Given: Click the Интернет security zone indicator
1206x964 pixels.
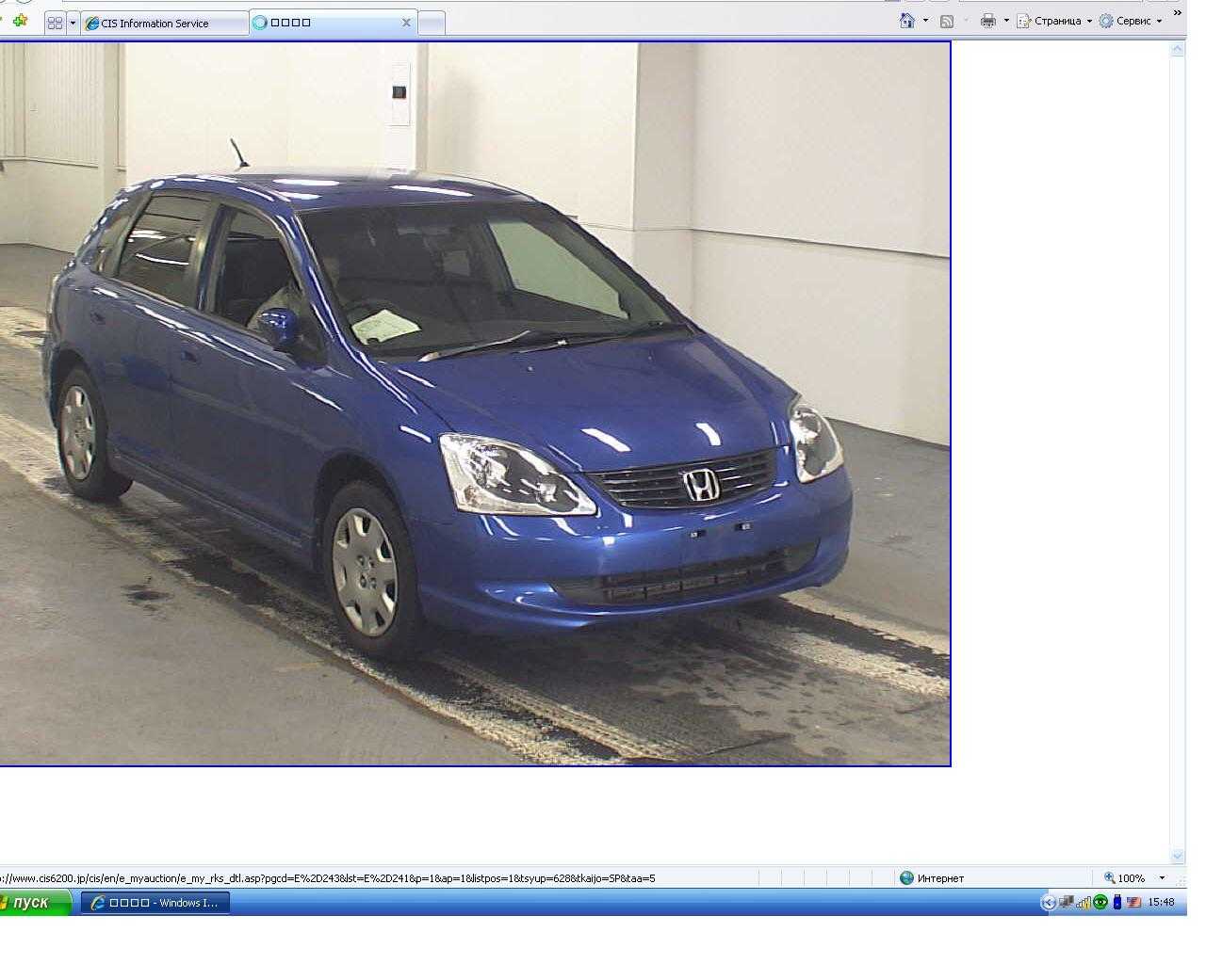Looking at the screenshot, I should point(933,877).
